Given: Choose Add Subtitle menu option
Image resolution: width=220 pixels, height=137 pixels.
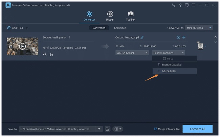Looking at the screenshot, I should (175, 71).
